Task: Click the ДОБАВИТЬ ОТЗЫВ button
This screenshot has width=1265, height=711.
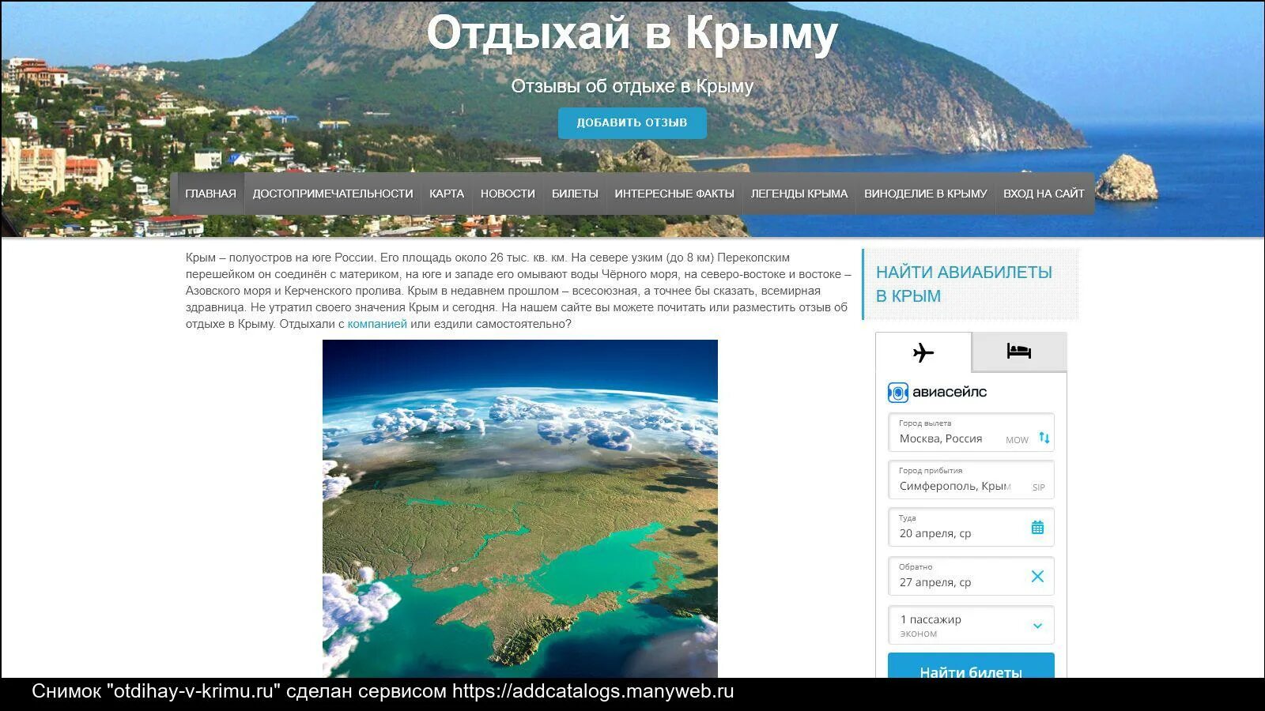Action: [632, 122]
